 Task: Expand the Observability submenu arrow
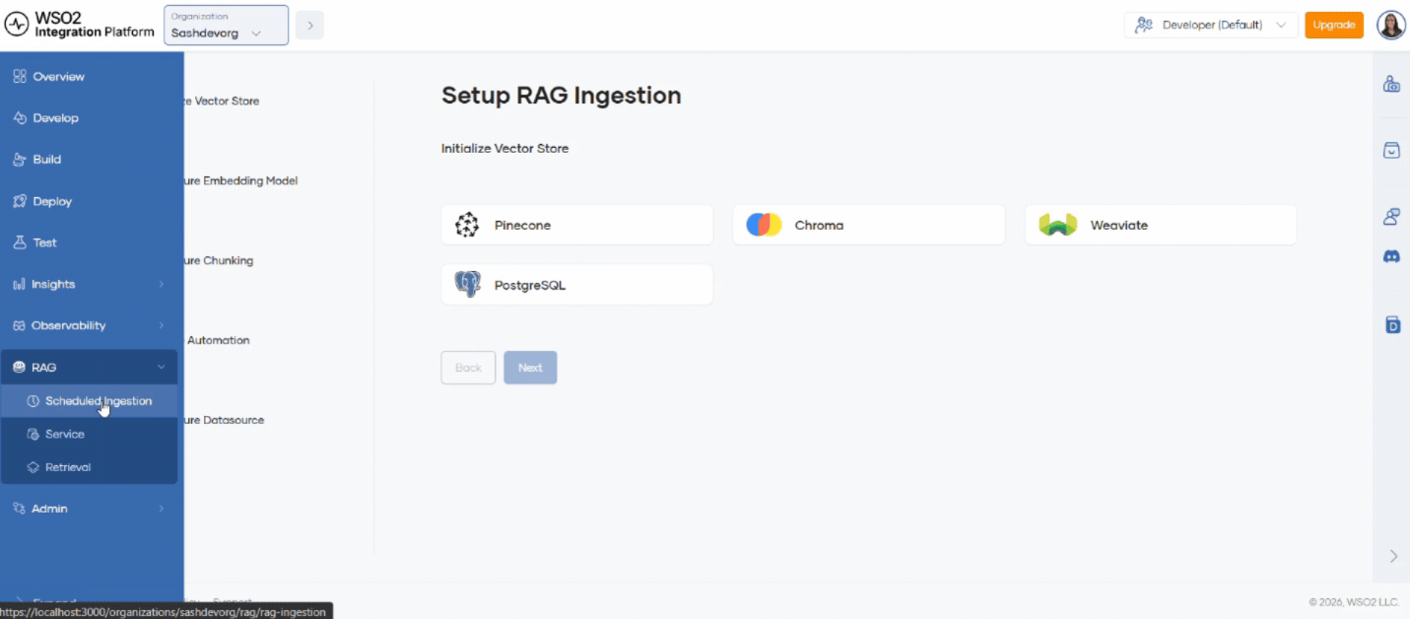click(162, 325)
